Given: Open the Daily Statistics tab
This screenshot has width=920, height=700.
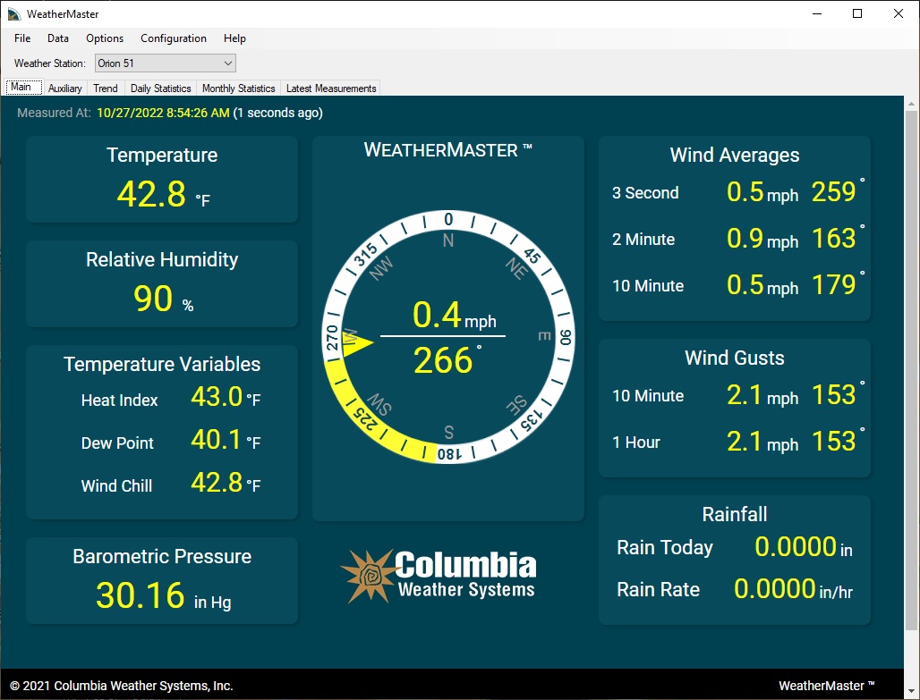Looking at the screenshot, I should coord(161,88).
